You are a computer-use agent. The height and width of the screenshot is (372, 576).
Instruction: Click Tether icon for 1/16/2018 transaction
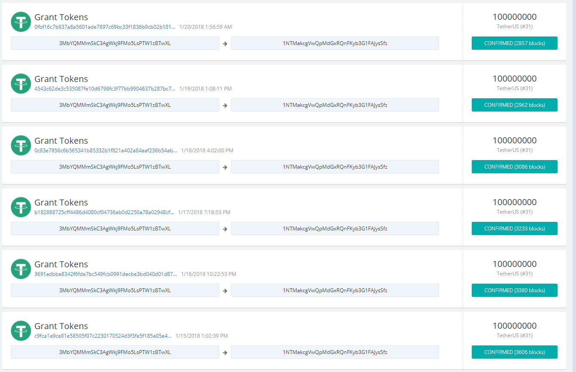pyautogui.click(x=21, y=269)
